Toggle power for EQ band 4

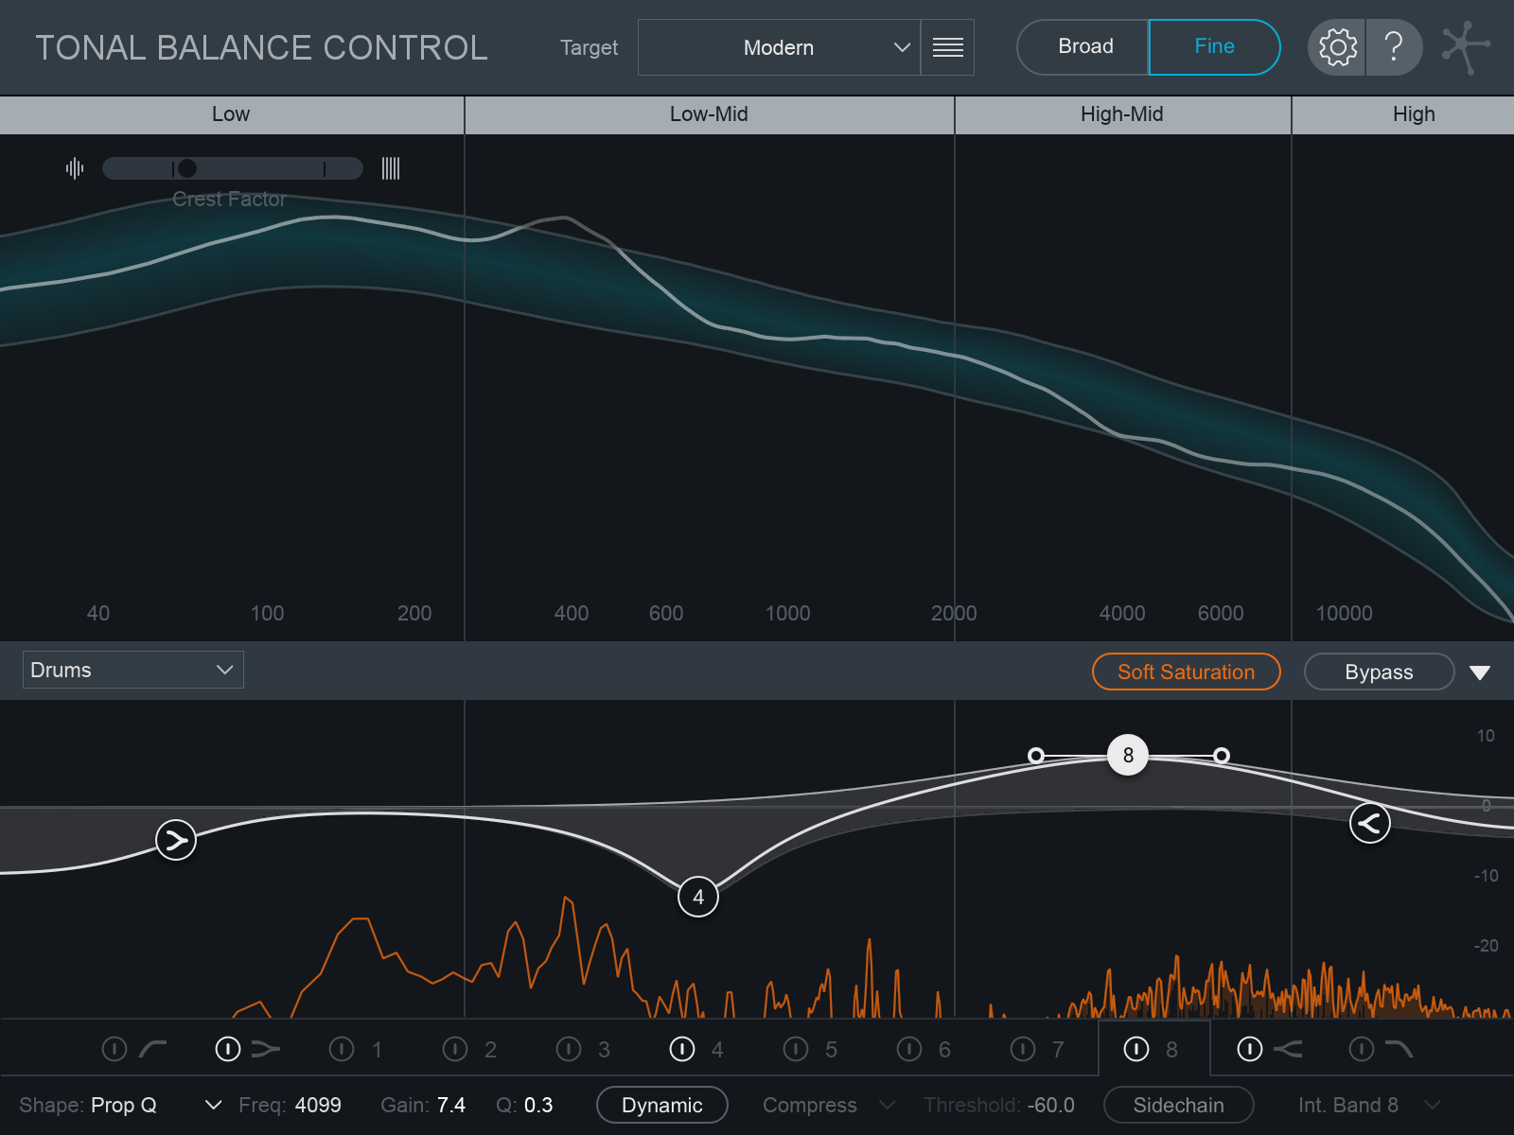click(681, 1048)
